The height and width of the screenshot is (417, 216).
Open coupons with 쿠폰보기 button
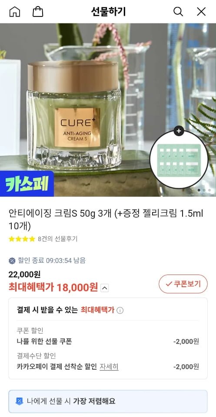click(183, 284)
